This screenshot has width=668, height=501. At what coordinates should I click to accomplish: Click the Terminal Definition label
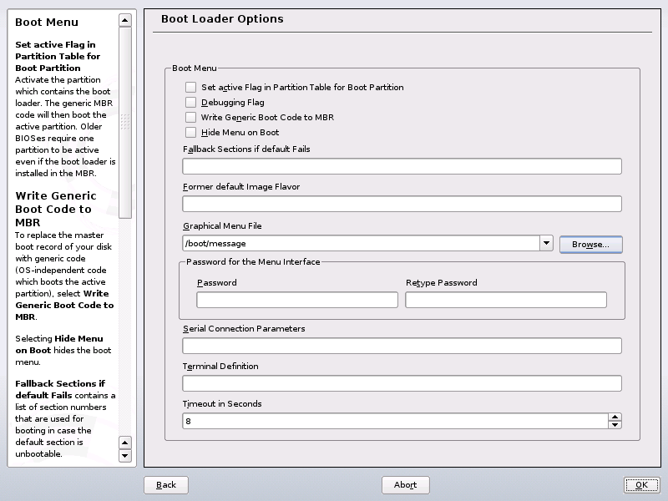(220, 366)
